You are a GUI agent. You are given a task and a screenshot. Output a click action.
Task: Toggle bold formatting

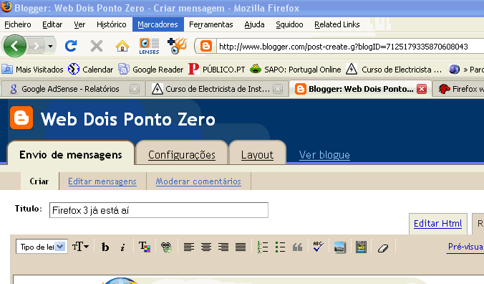pyautogui.click(x=105, y=247)
